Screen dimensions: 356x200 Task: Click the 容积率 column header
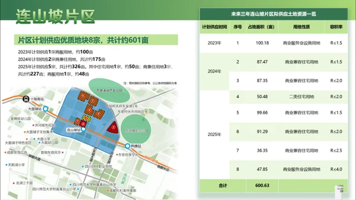pyautogui.click(x=336, y=27)
